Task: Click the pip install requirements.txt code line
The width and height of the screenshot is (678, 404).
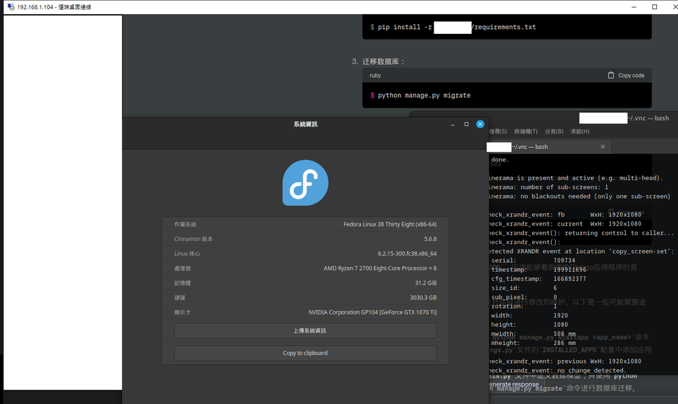Action: (453, 27)
